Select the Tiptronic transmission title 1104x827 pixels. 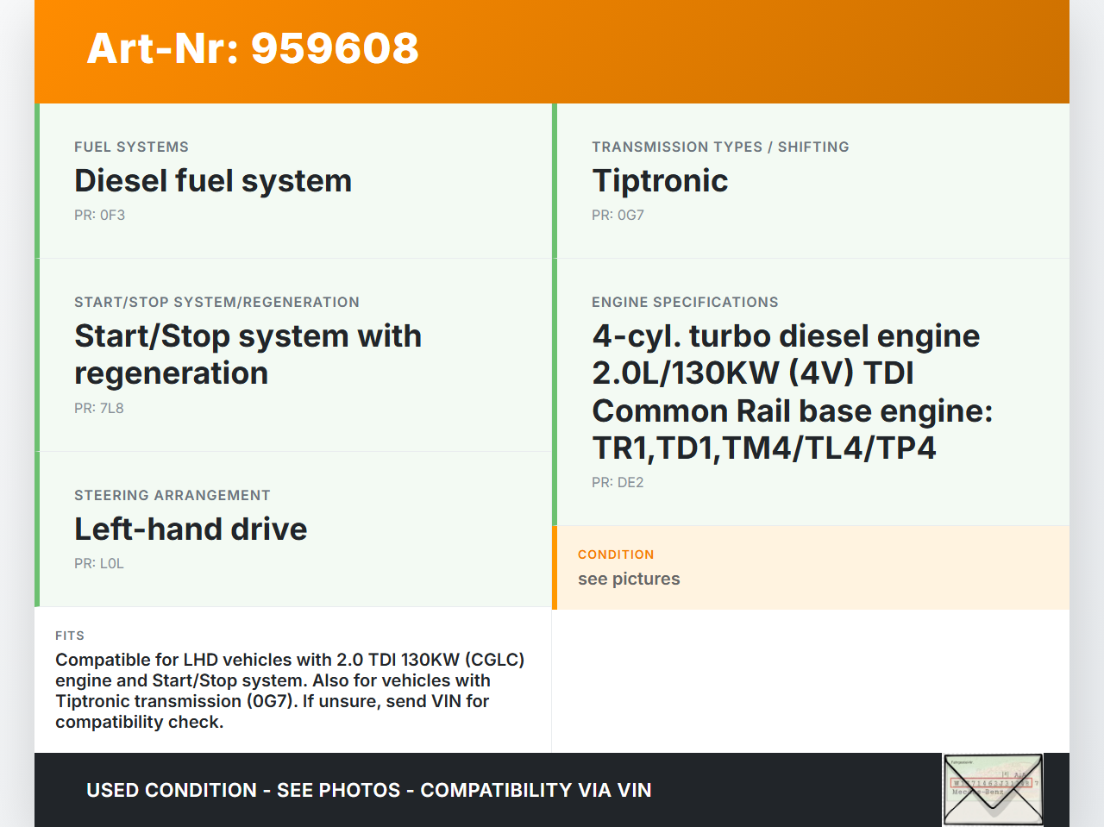pyautogui.click(x=660, y=181)
